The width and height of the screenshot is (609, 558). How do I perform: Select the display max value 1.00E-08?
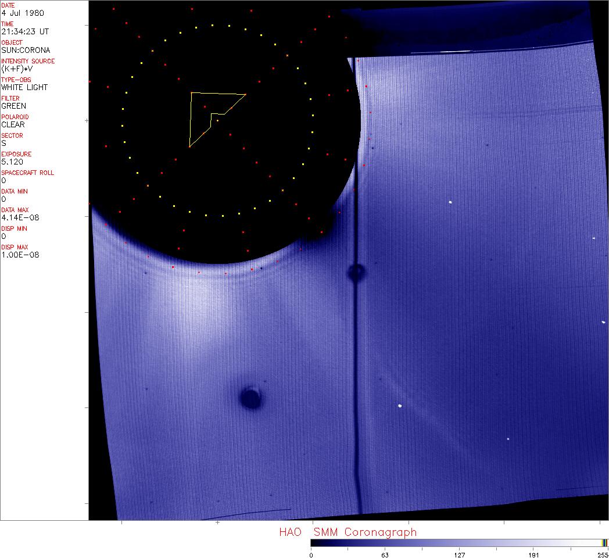pos(20,255)
